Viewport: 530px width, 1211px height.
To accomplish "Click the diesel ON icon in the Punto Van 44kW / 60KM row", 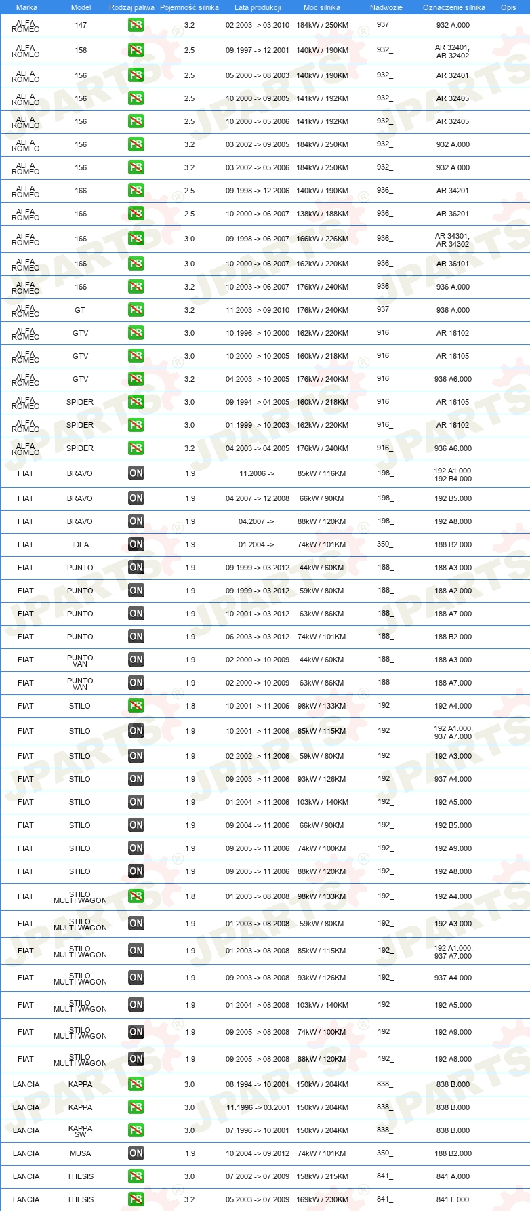I will click(136, 660).
